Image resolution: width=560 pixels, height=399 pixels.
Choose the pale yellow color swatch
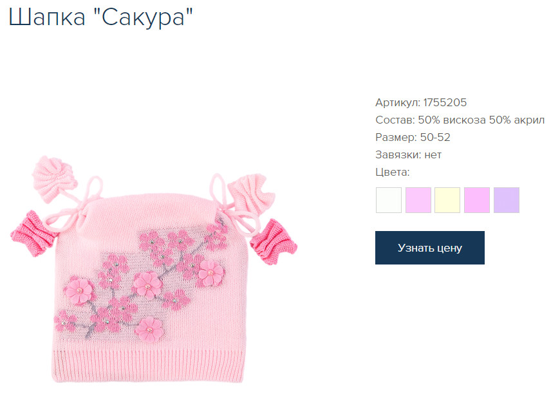click(x=447, y=200)
